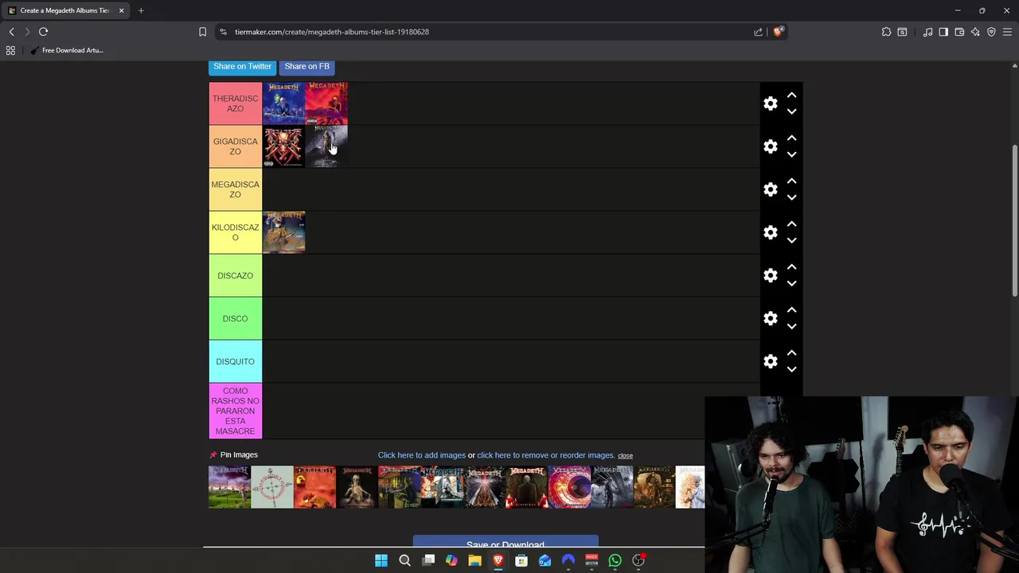Pick Youthanasia album from image pool
1019x573 pixels.
[229, 487]
